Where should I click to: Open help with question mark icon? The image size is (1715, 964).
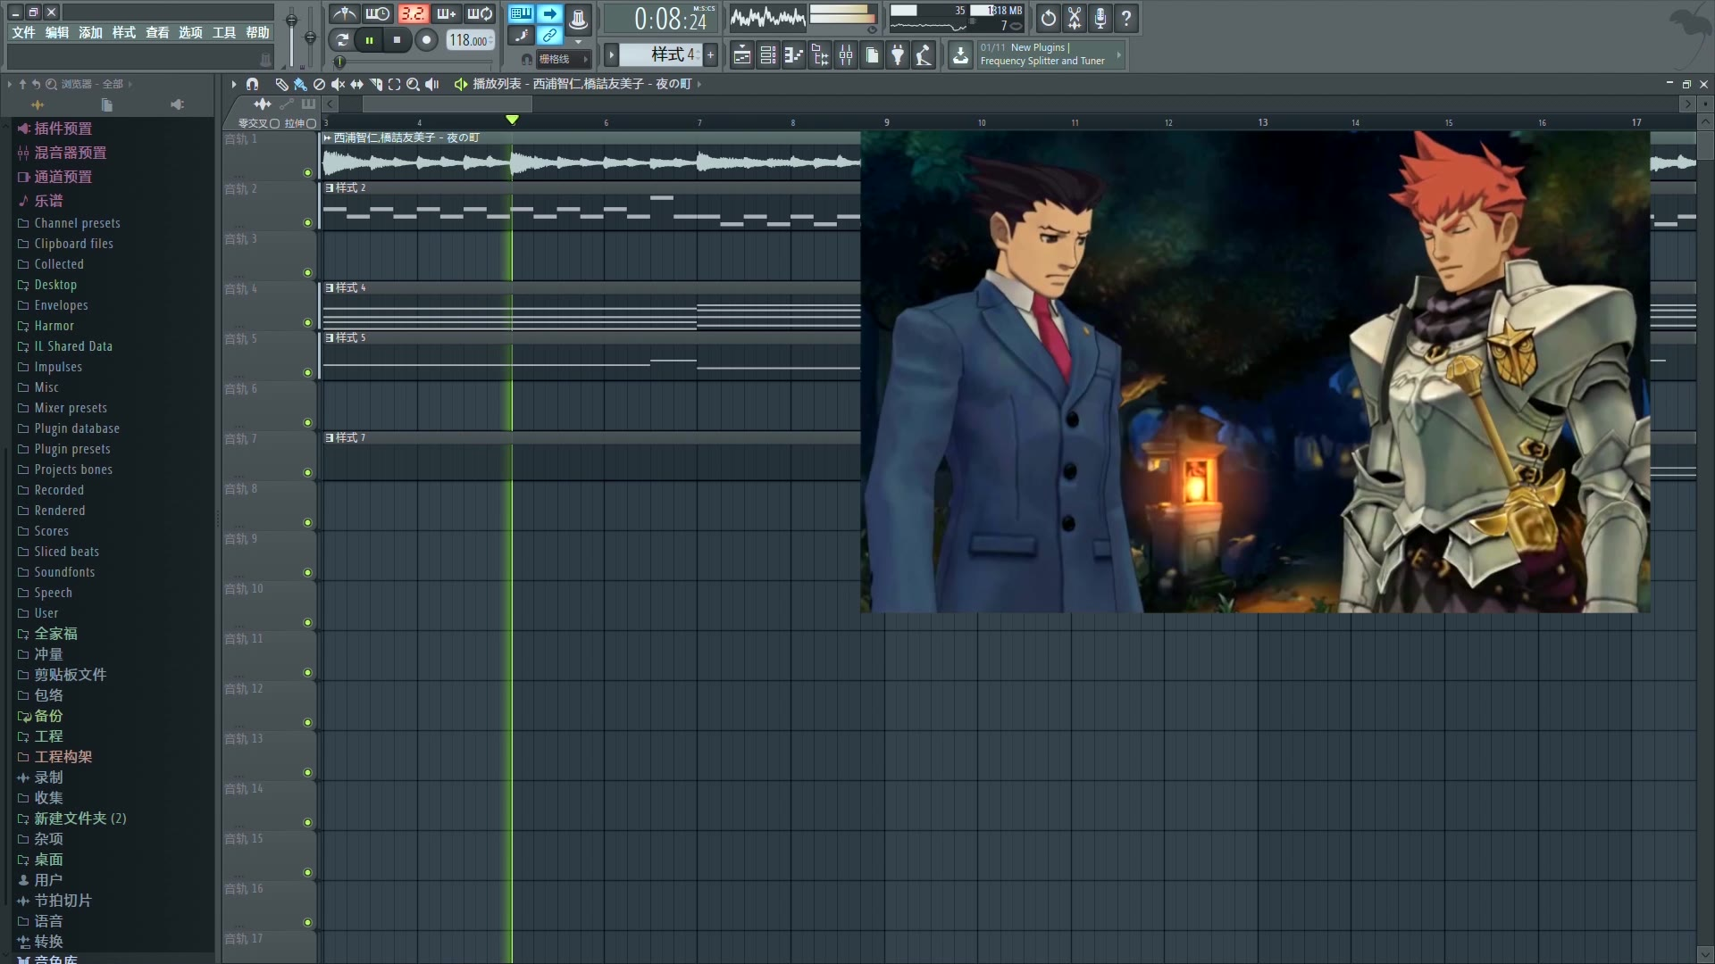1126,18
